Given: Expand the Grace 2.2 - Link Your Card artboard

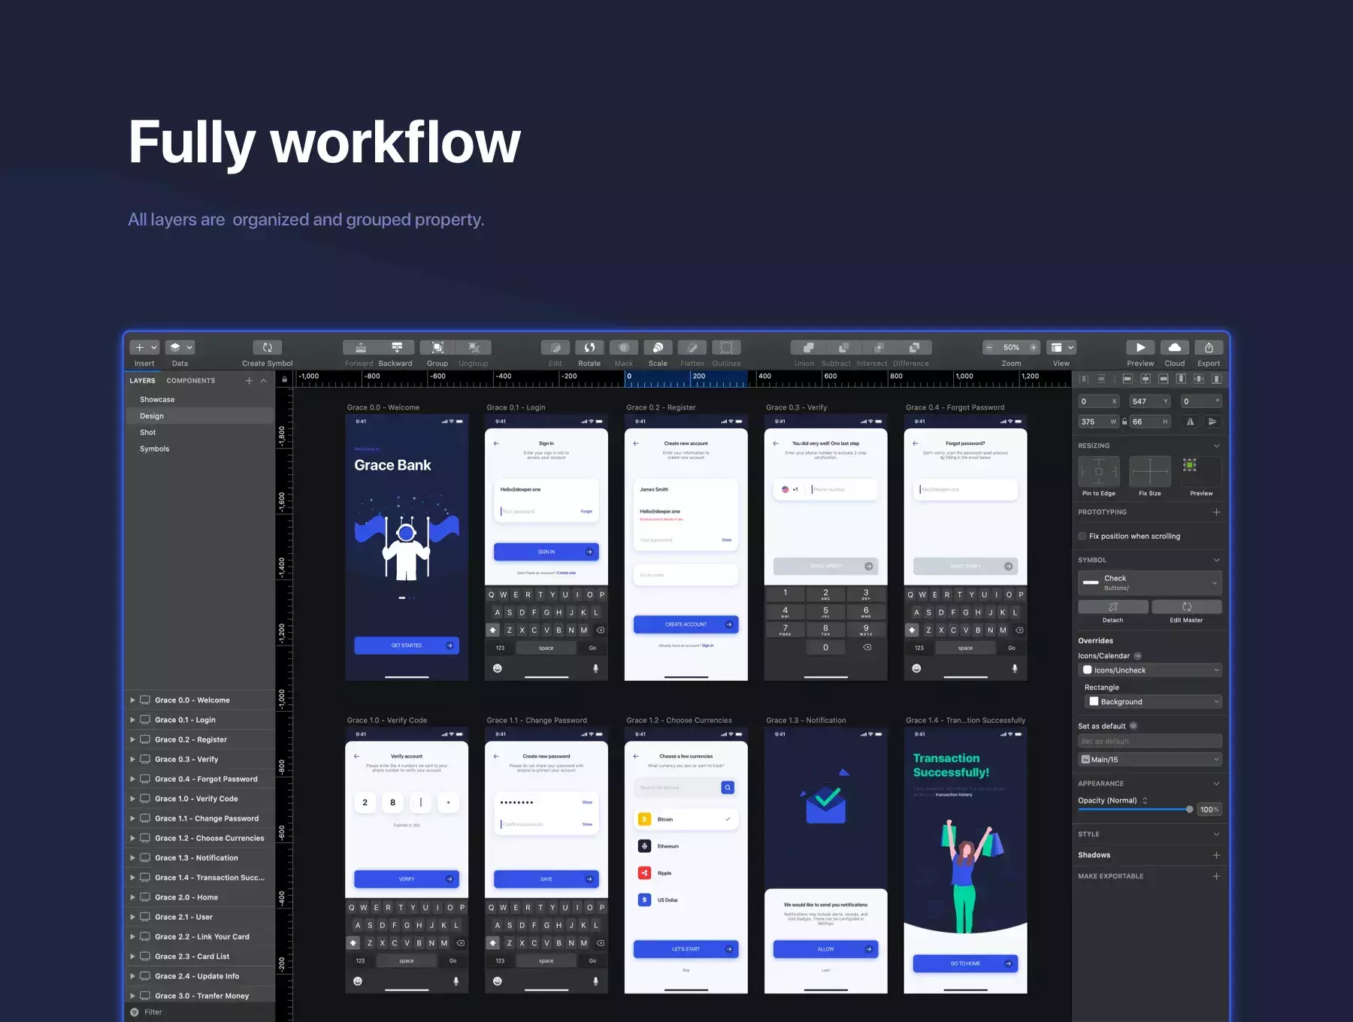Looking at the screenshot, I should (133, 937).
